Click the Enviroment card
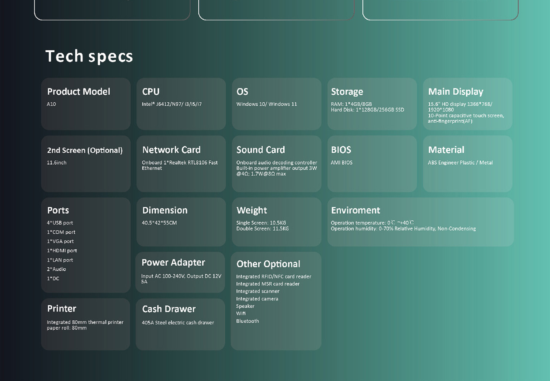 420,222
